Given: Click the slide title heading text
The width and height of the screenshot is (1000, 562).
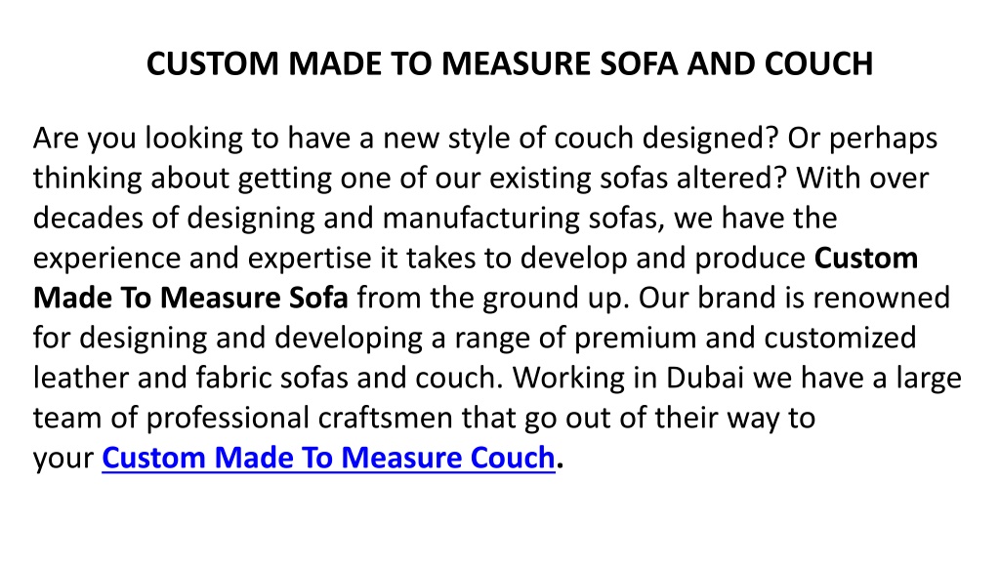Looking at the screenshot, I should [x=510, y=63].
